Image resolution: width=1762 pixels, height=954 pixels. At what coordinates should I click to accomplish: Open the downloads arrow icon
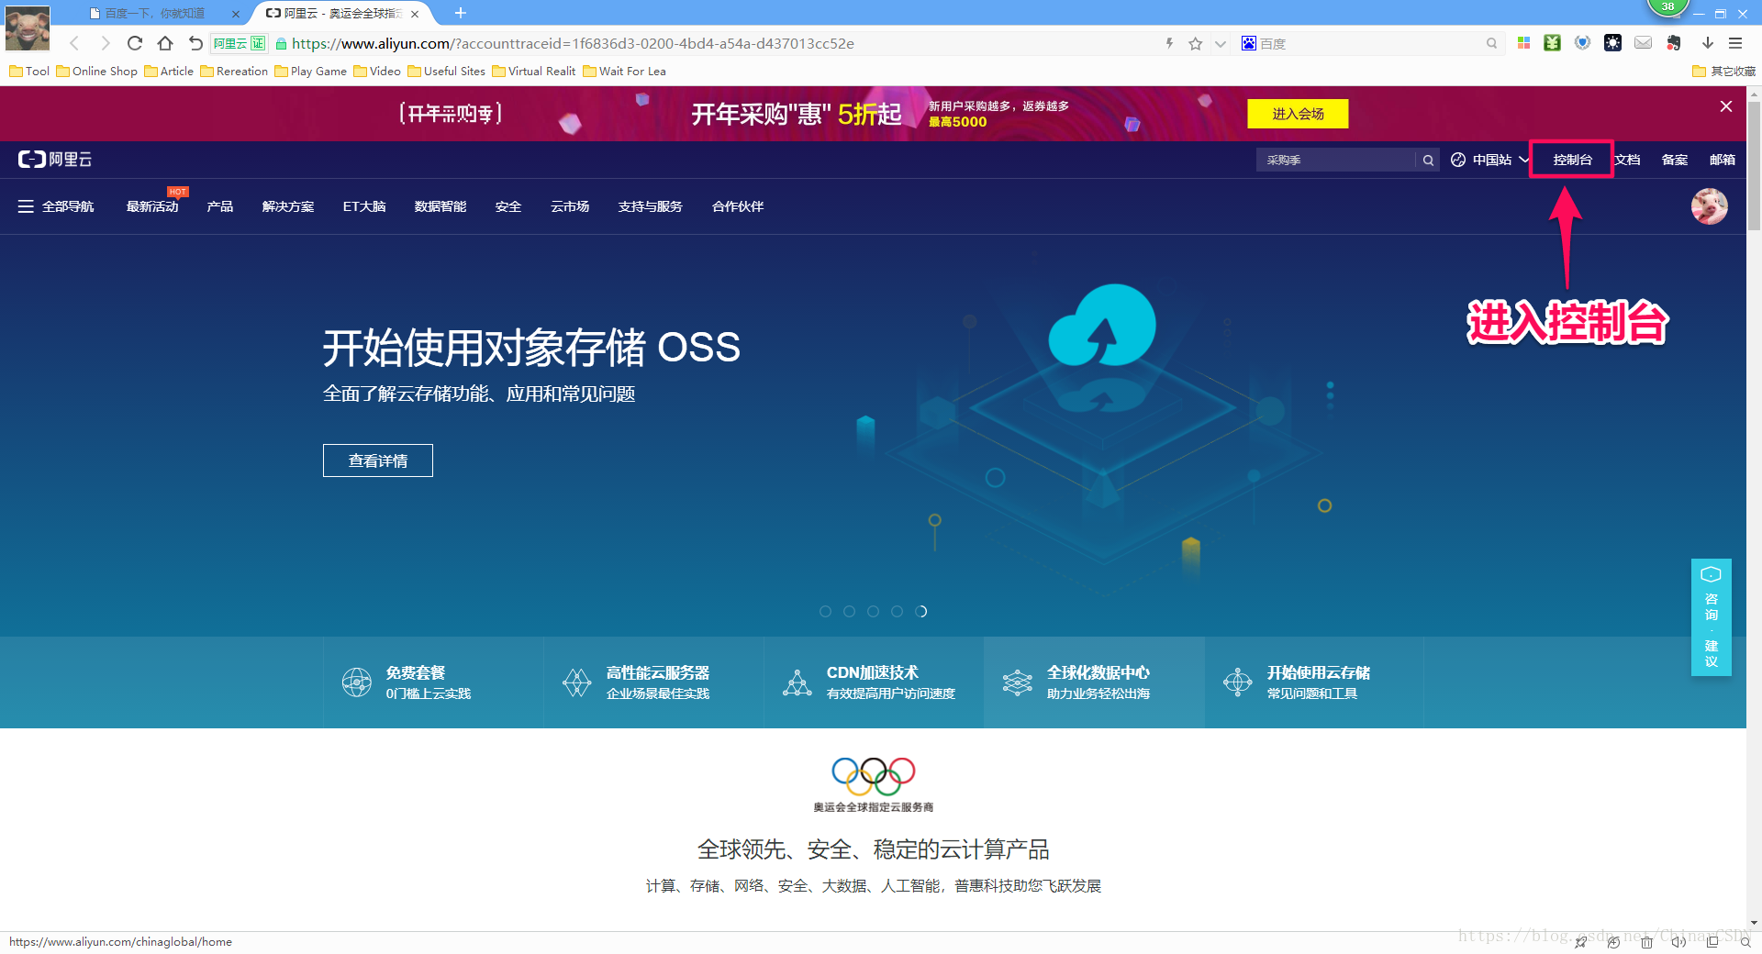(x=1708, y=43)
